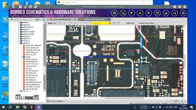Screen dimensions: 196x110
Task: Expand the REDMI 9C folder node
Action: point(19,39)
